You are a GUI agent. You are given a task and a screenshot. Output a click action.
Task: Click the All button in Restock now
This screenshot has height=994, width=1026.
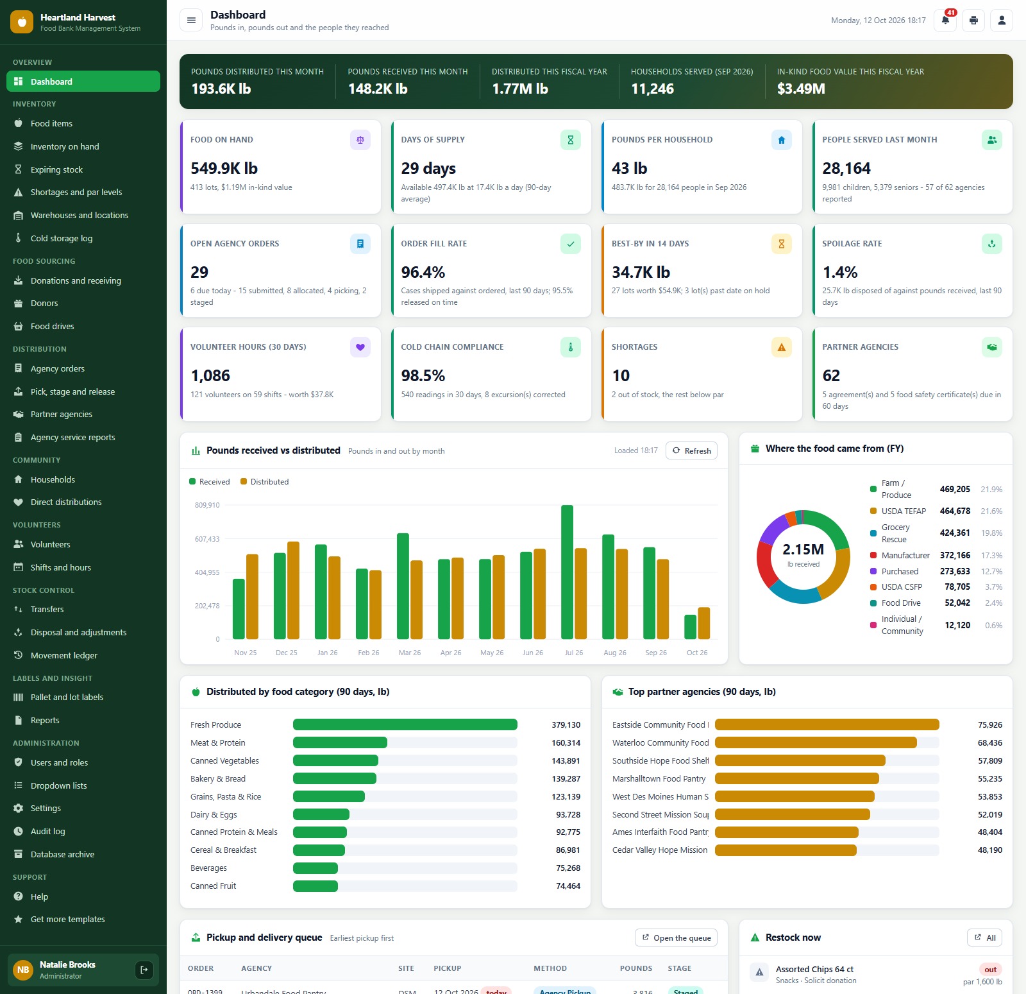click(984, 938)
